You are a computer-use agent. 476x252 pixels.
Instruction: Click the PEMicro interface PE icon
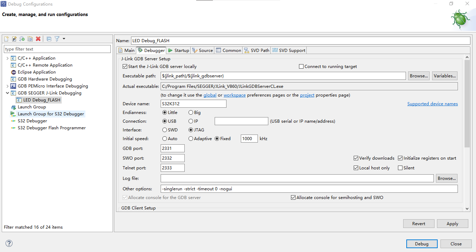tap(14, 86)
